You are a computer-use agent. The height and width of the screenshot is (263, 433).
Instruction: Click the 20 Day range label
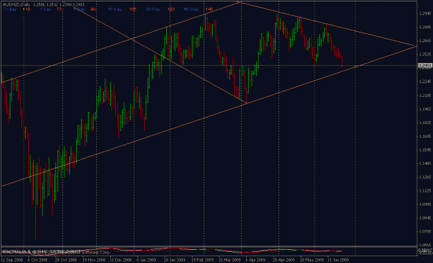click(x=153, y=10)
